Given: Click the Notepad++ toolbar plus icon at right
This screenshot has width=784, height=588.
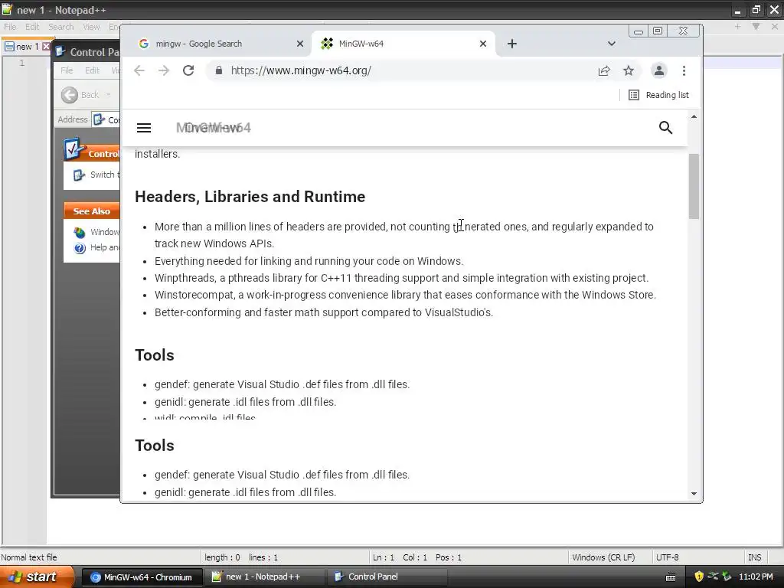Looking at the screenshot, I should click(x=737, y=27).
